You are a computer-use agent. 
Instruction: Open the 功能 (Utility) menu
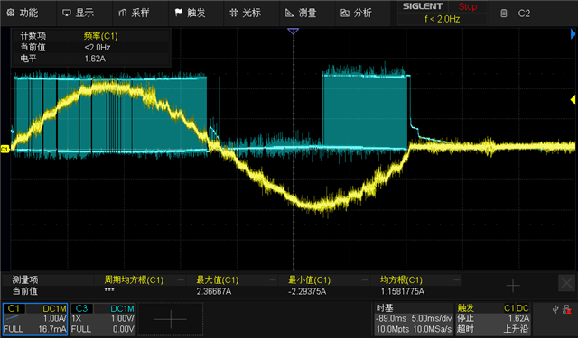pos(23,13)
